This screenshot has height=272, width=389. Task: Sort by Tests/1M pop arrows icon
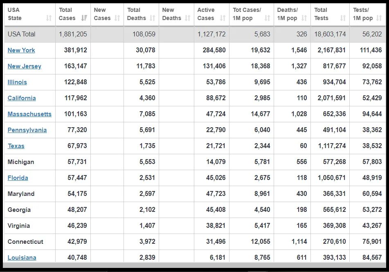pyautogui.click(x=379, y=18)
